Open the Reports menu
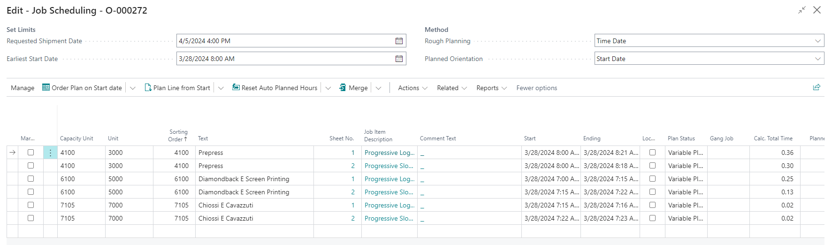Image resolution: width=832 pixels, height=245 pixels. pos(491,88)
